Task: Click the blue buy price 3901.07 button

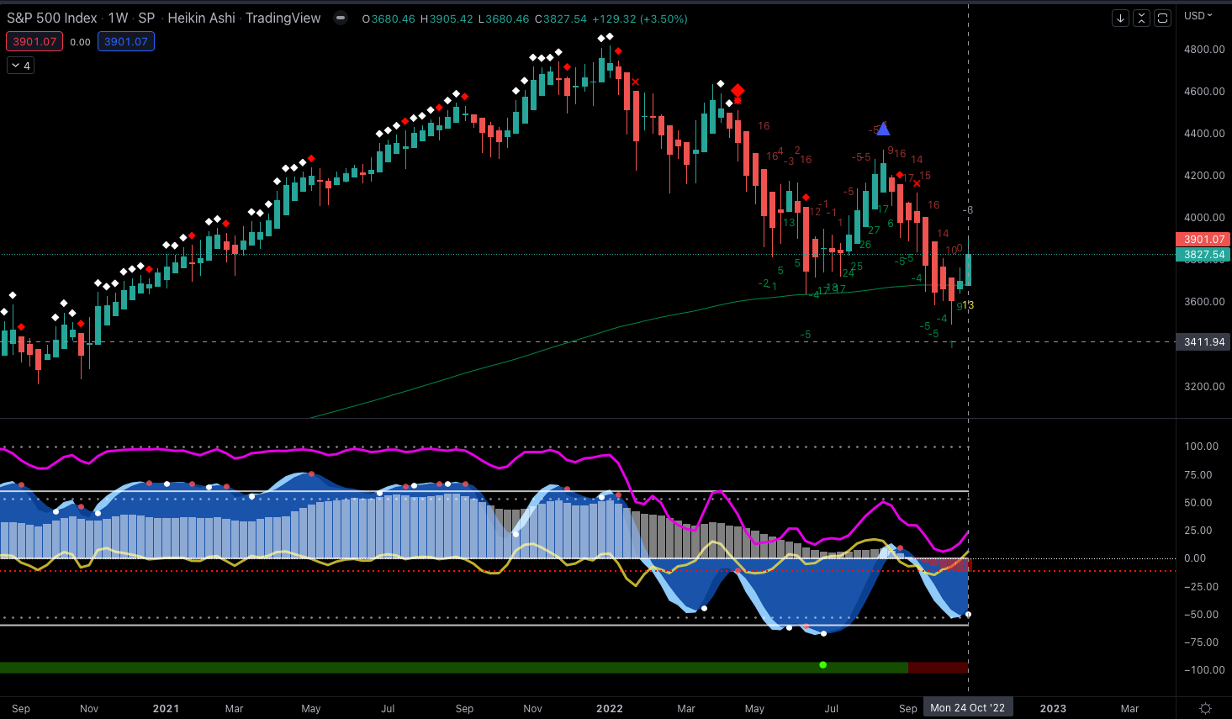Action: click(126, 41)
